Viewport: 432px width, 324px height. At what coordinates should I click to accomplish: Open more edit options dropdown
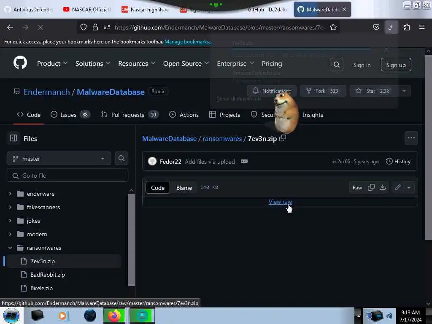409,187
